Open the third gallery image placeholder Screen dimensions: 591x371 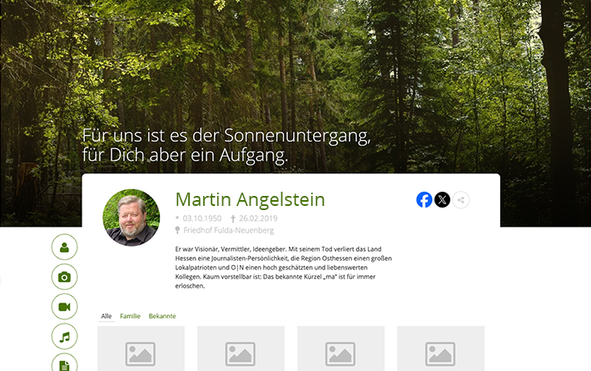(x=340, y=348)
